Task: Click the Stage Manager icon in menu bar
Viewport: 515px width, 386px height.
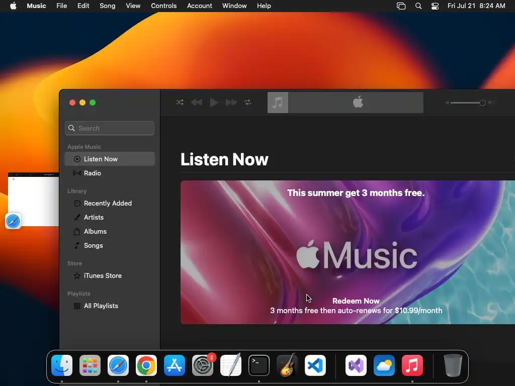Action: pos(401,6)
